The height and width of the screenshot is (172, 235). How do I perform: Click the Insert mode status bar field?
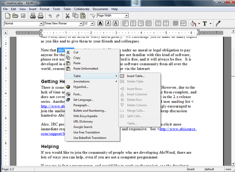195,169
